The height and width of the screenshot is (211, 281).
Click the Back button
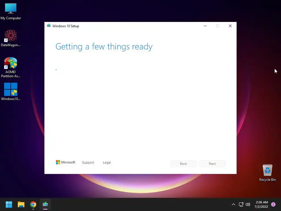184,164
